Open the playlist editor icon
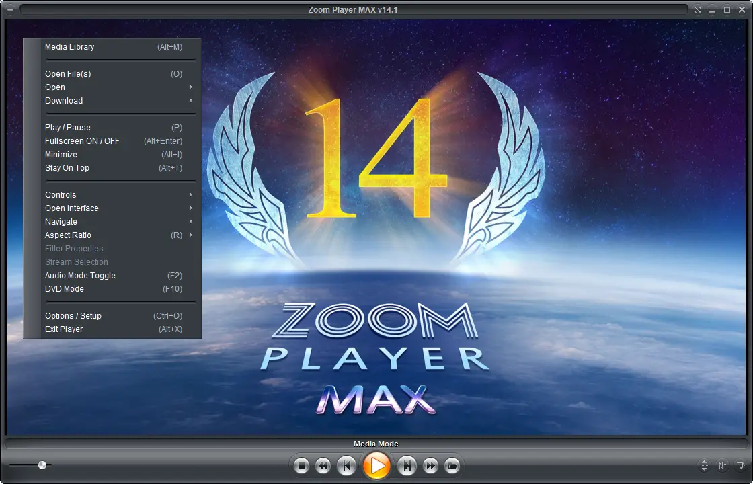 pyautogui.click(x=740, y=465)
